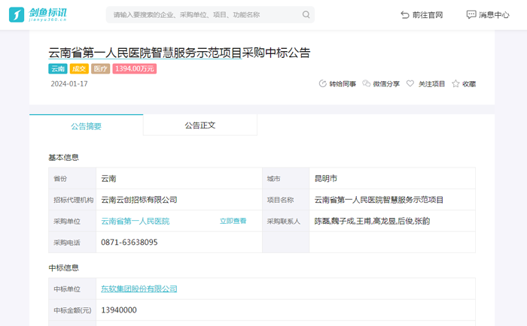Click the 中标信息 section heading
This screenshot has height=326, width=527.
(63, 267)
